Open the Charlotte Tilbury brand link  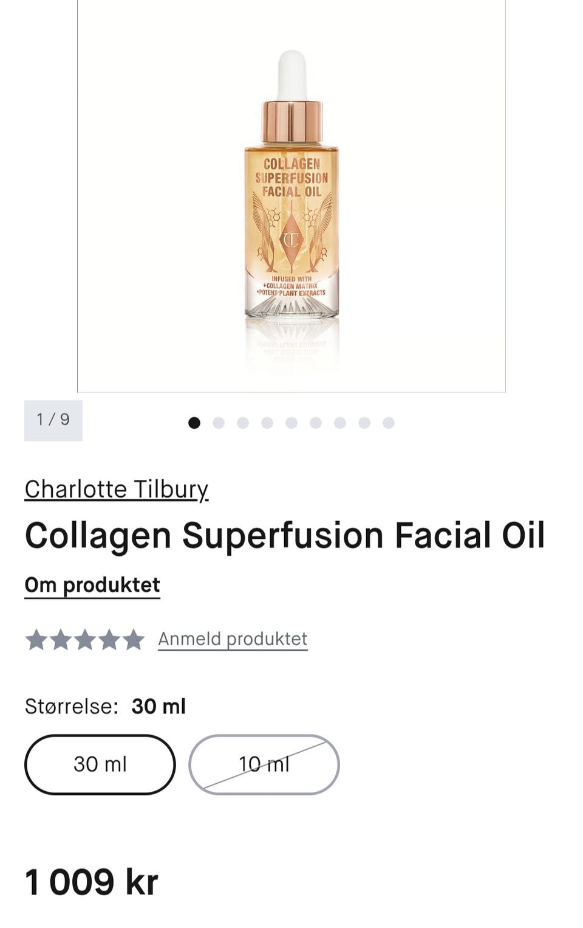tap(116, 489)
